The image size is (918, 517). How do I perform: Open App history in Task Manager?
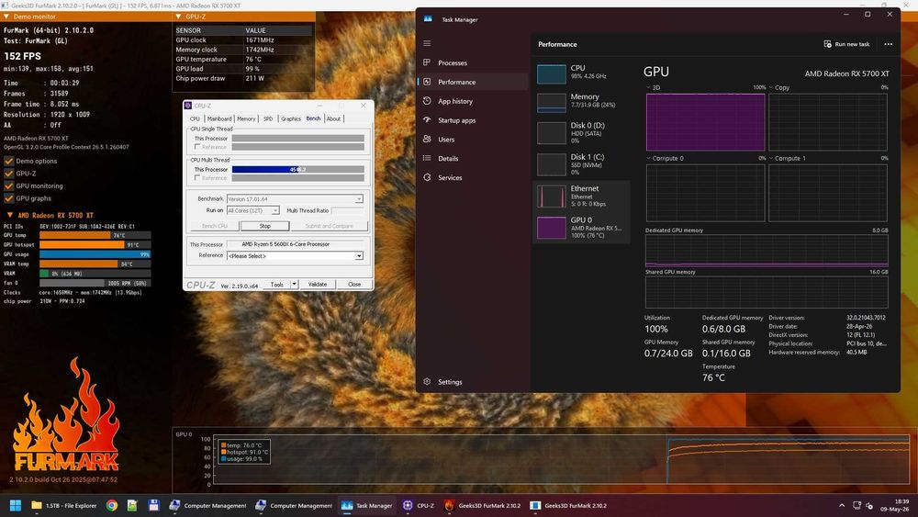[x=455, y=101]
